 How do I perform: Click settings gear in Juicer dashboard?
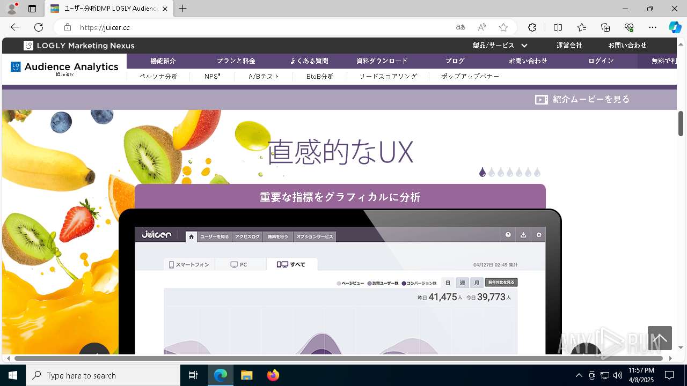pos(539,235)
